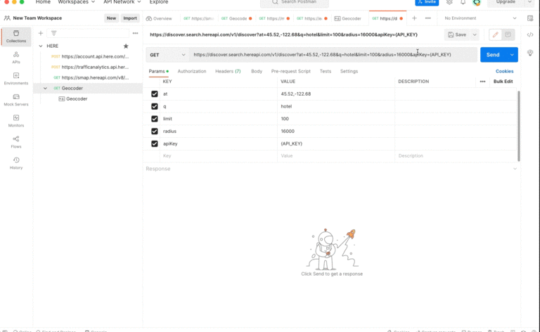
Task: Click the plus icon to create collection
Action: pyautogui.click(x=41, y=33)
